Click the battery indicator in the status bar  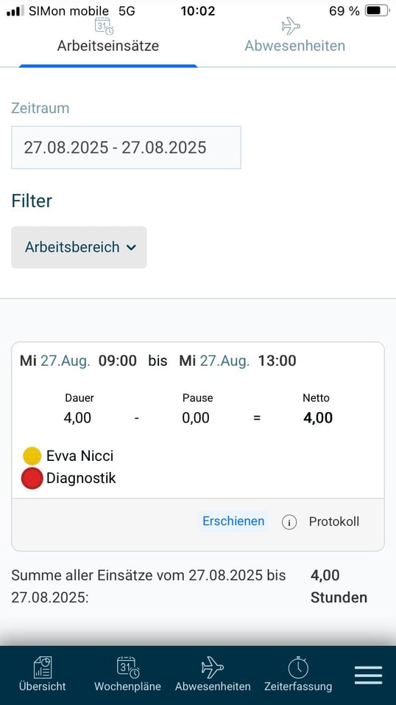tap(377, 11)
